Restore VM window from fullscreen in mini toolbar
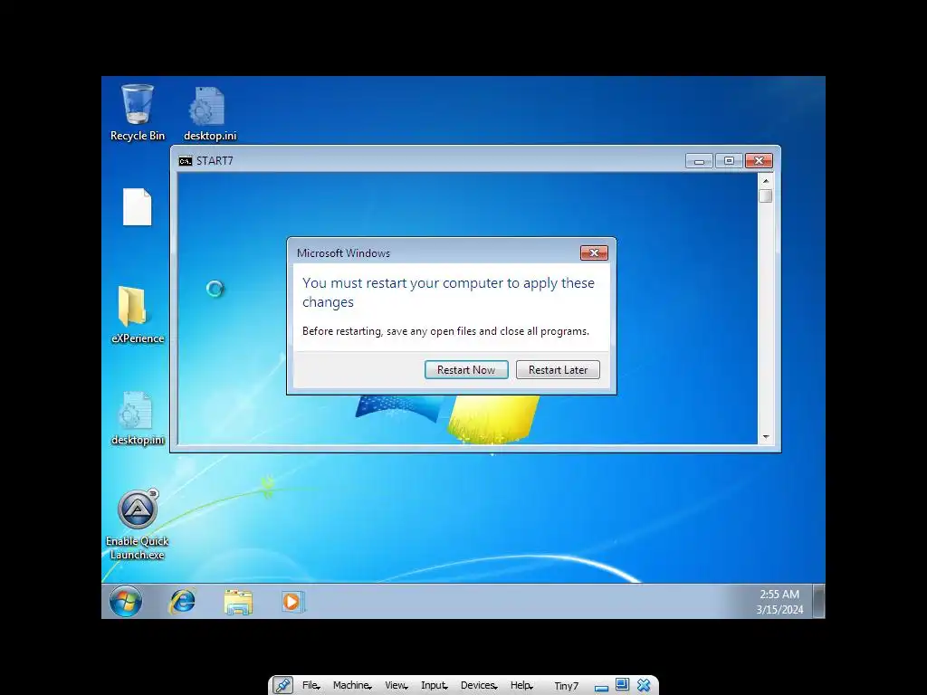 [622, 685]
